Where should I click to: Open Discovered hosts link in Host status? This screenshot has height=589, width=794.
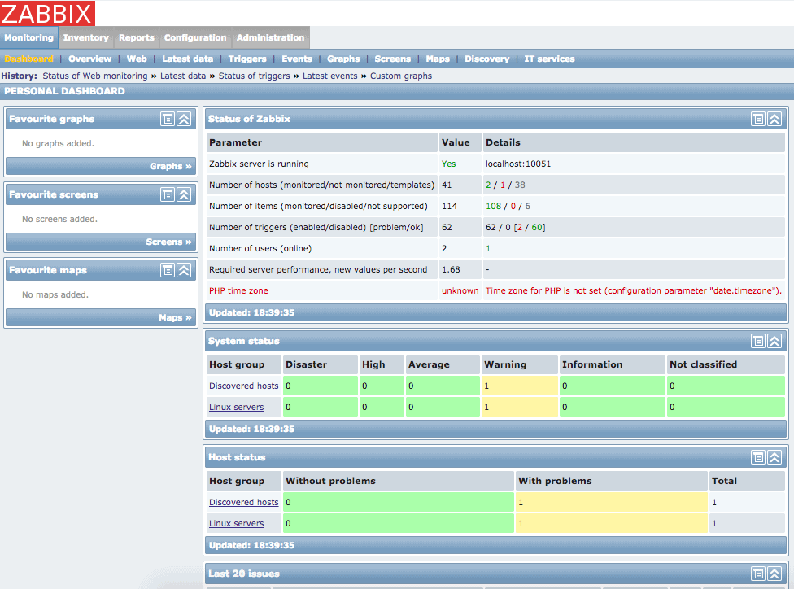(243, 503)
